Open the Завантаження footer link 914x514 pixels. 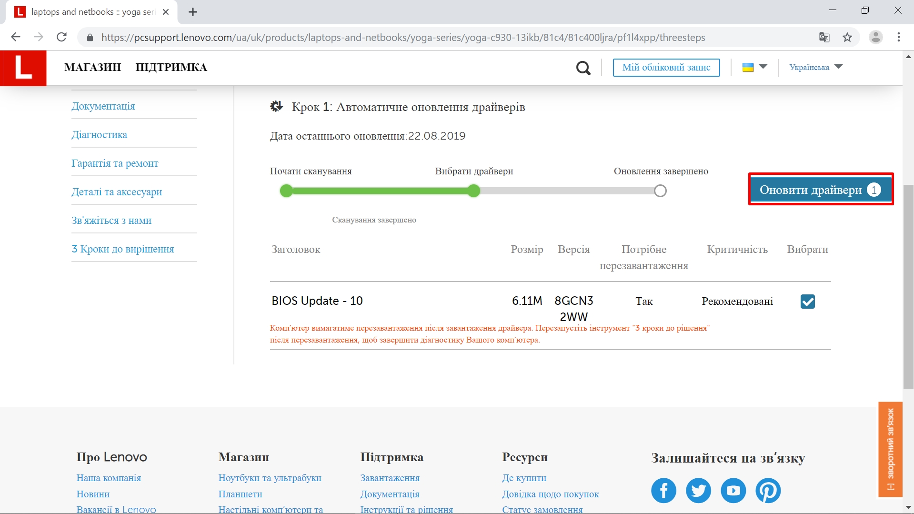[390, 478]
